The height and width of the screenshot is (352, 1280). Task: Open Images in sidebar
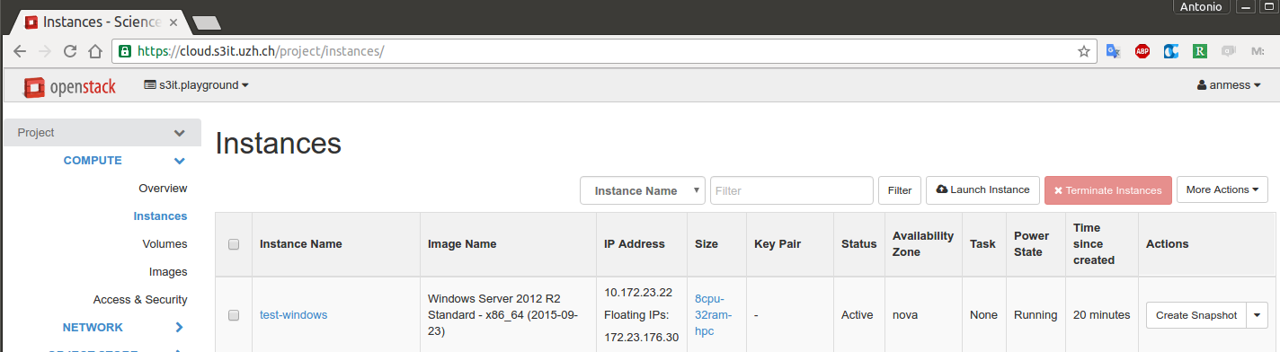pyautogui.click(x=168, y=272)
